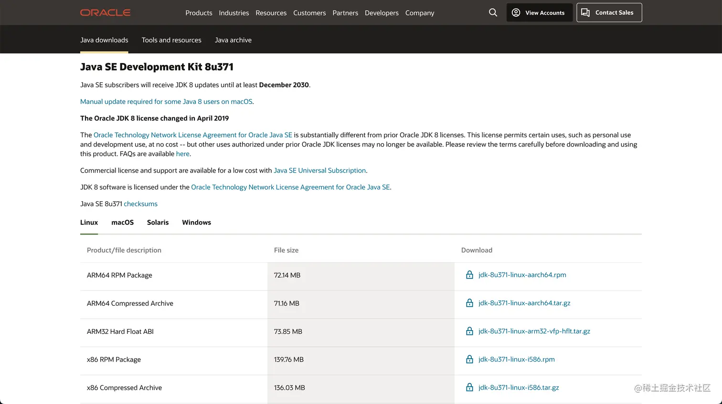Open Java SE 8u371 checksums link
This screenshot has height=404, width=722.
140,204
